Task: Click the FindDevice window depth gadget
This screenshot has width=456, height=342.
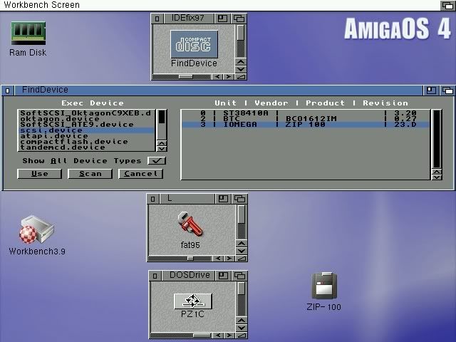Action: coord(447,90)
